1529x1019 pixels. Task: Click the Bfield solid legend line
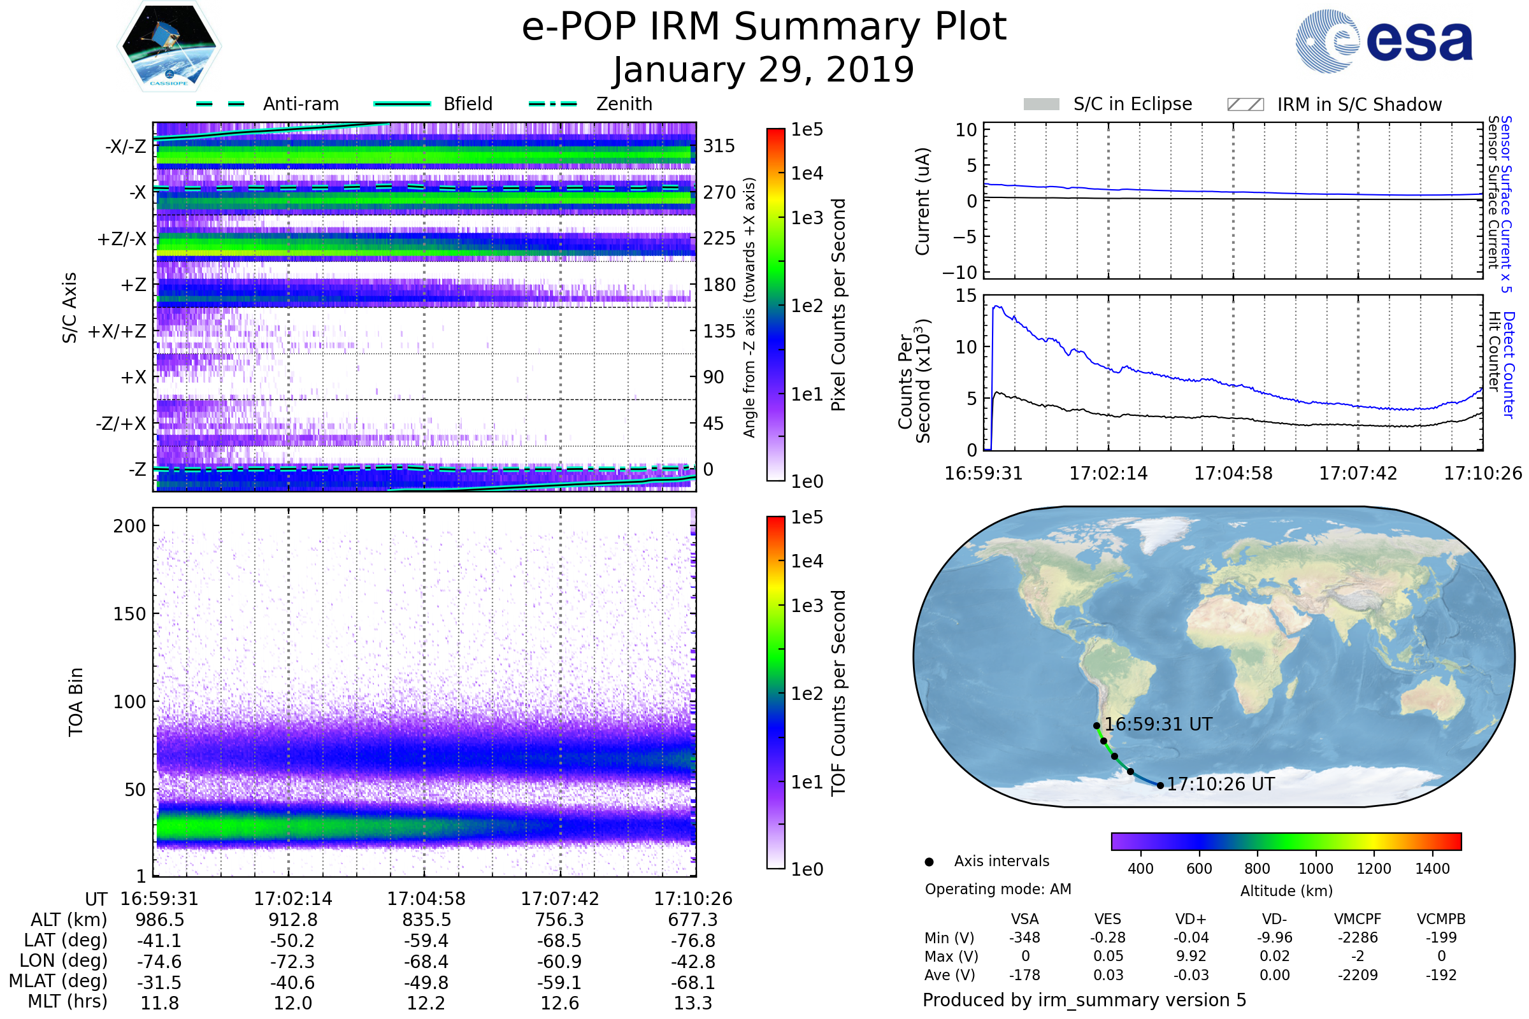(402, 104)
